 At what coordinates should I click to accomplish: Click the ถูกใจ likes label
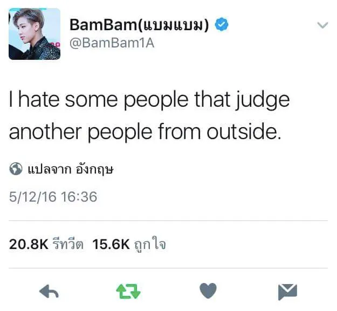coord(150,244)
